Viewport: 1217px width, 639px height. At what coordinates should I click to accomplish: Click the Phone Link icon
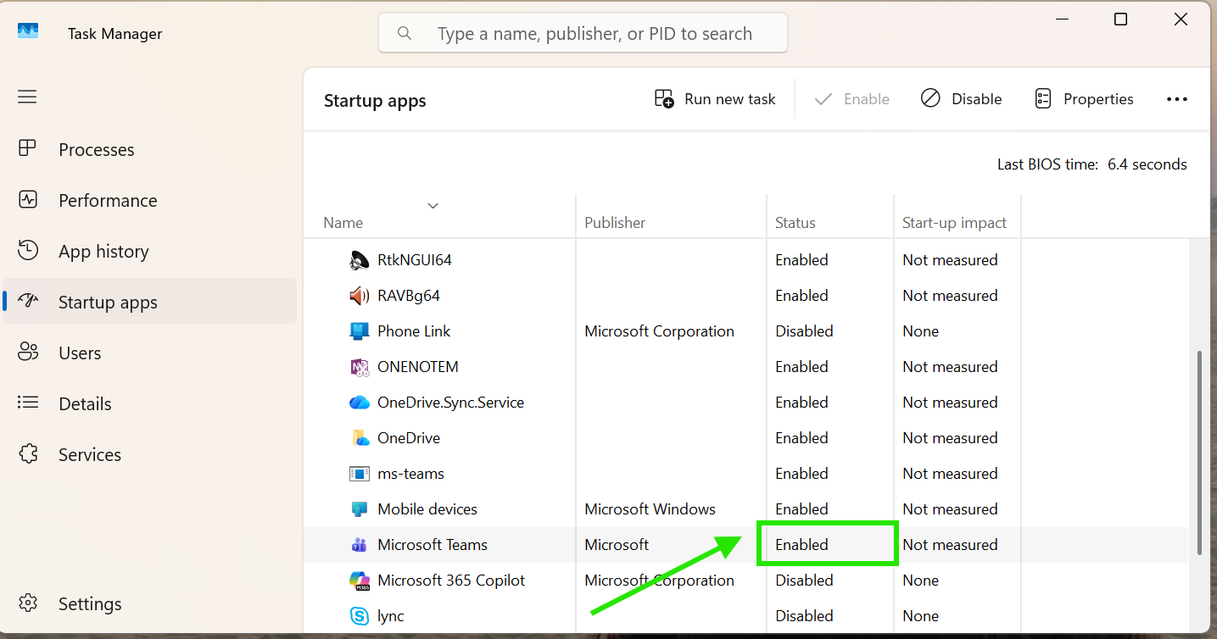pos(360,331)
